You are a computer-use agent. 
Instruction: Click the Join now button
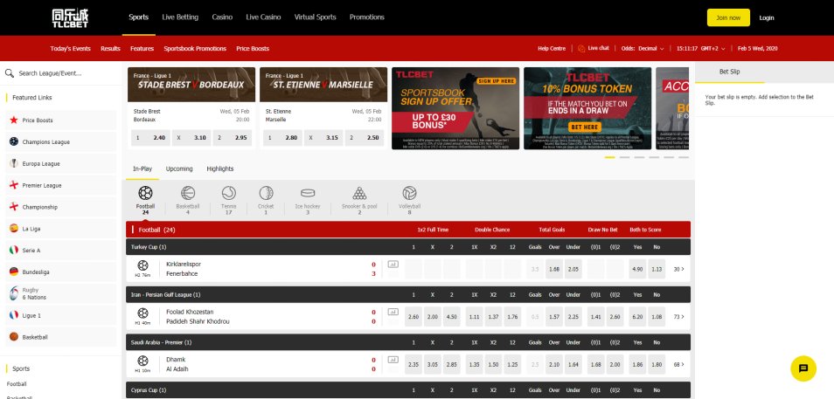click(728, 17)
